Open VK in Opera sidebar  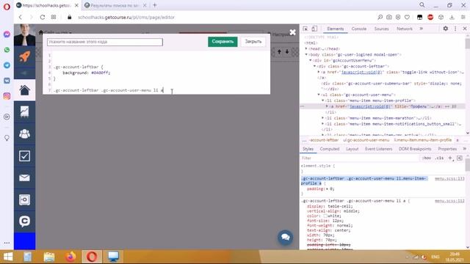click(7, 81)
